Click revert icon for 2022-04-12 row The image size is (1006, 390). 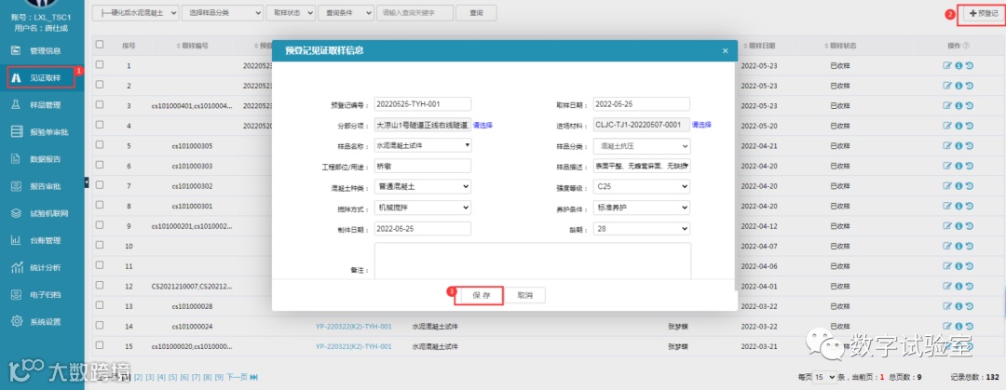click(x=970, y=226)
